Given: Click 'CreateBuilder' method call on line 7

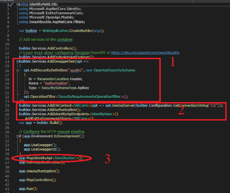Looking at the screenshot, I should click(x=80, y=31).
